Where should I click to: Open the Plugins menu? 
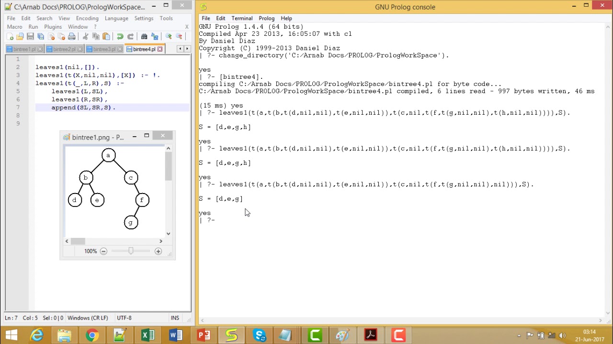point(53,27)
